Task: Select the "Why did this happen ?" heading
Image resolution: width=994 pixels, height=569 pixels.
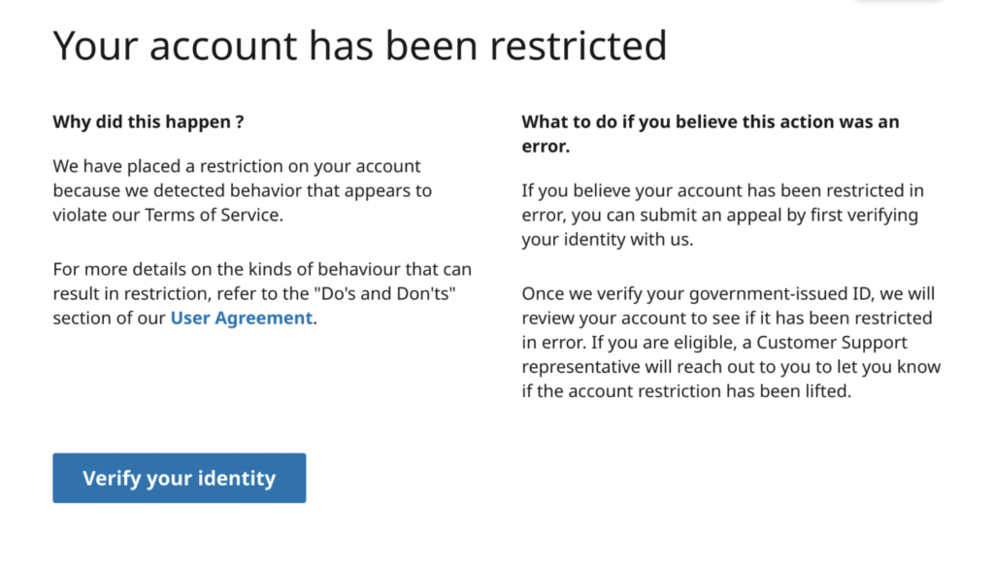Action: [x=148, y=122]
